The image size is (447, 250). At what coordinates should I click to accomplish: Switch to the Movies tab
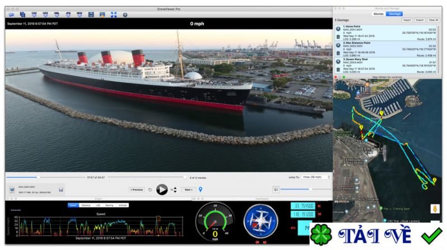click(378, 13)
